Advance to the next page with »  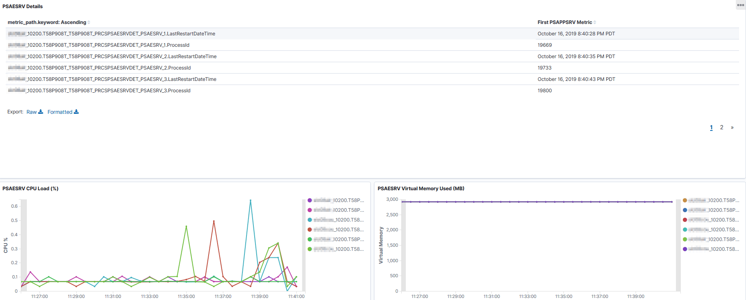pos(732,127)
